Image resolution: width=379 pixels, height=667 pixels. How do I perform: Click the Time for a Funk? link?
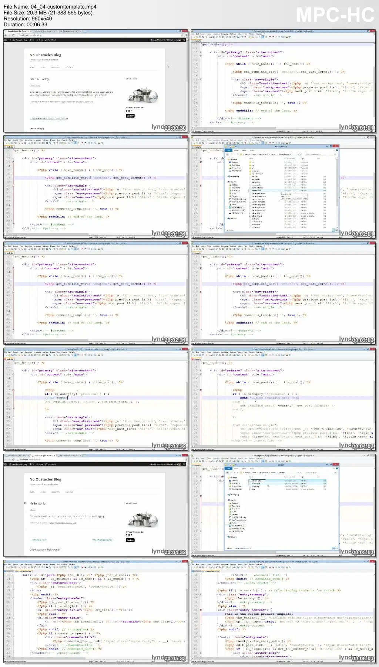coord(38,540)
